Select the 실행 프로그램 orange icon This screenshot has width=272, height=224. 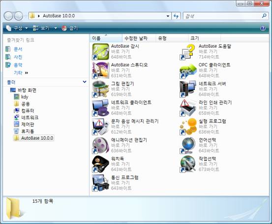[x=188, y=127]
